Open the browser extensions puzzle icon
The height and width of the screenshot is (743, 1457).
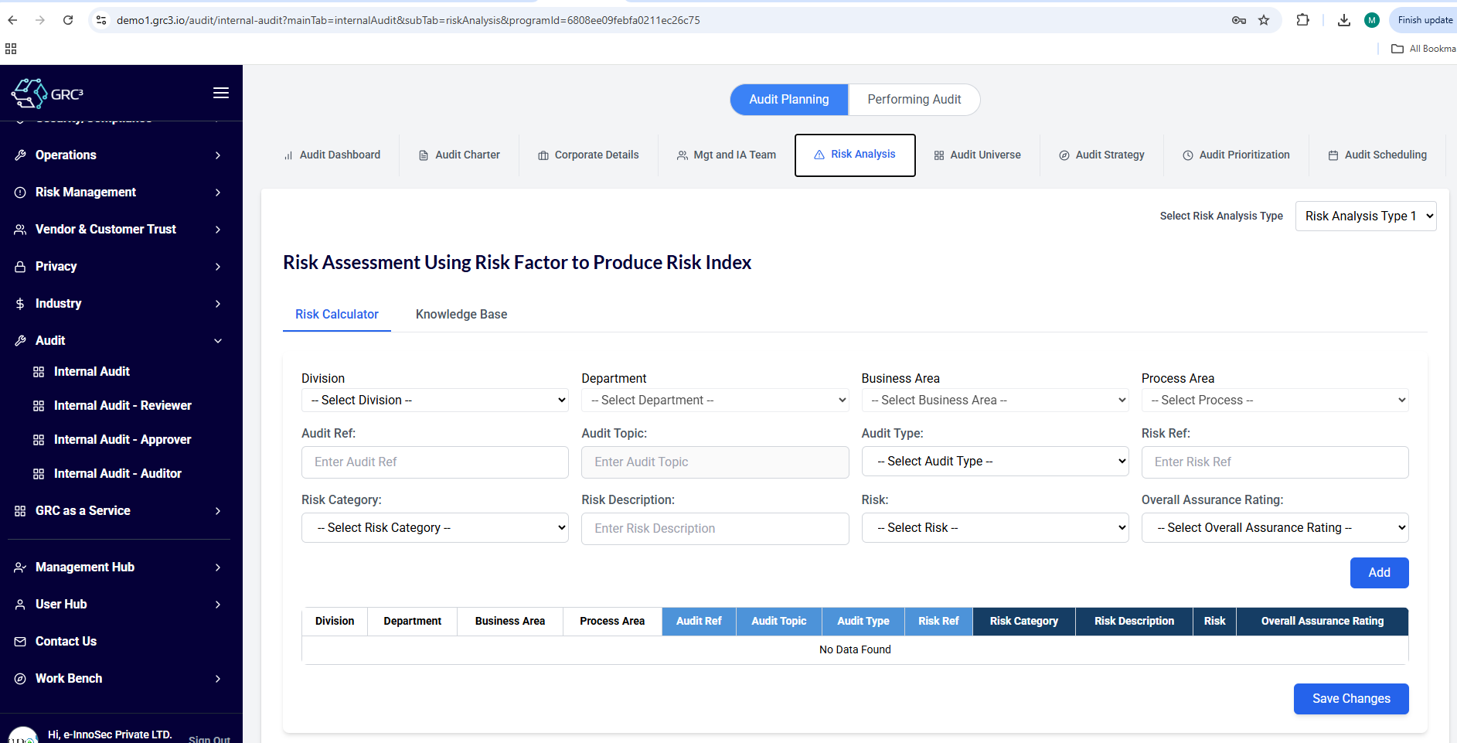pos(1303,20)
